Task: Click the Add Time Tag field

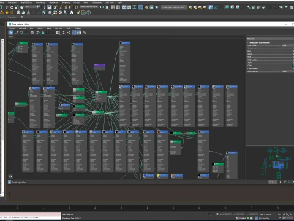Action: (x=265, y=219)
